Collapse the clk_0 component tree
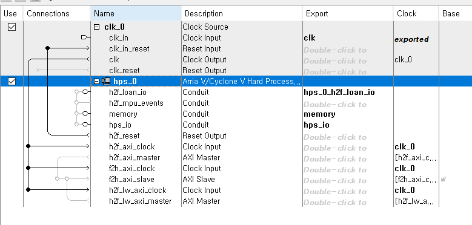Image resolution: width=472 pixels, height=225 pixels. click(96, 27)
